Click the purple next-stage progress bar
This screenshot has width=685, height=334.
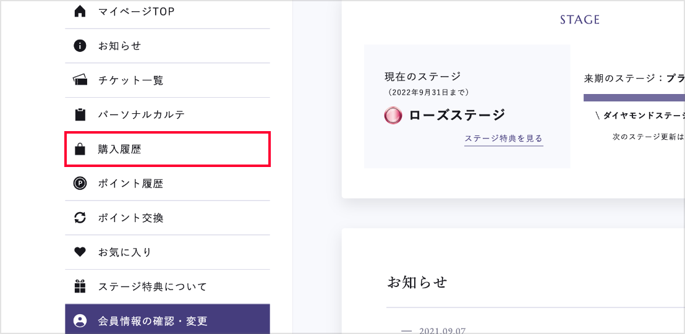pyautogui.click(x=634, y=98)
